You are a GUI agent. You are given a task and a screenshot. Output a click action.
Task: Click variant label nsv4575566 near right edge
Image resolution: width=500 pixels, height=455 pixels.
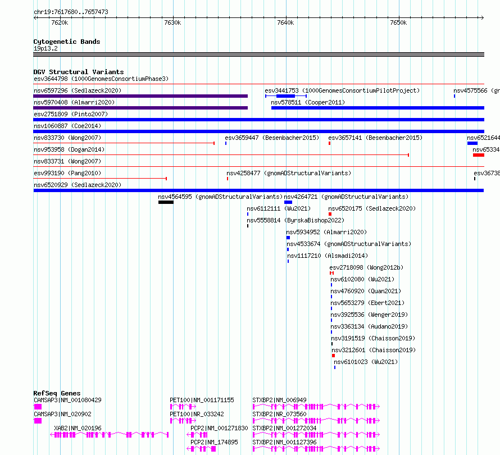pos(477,90)
